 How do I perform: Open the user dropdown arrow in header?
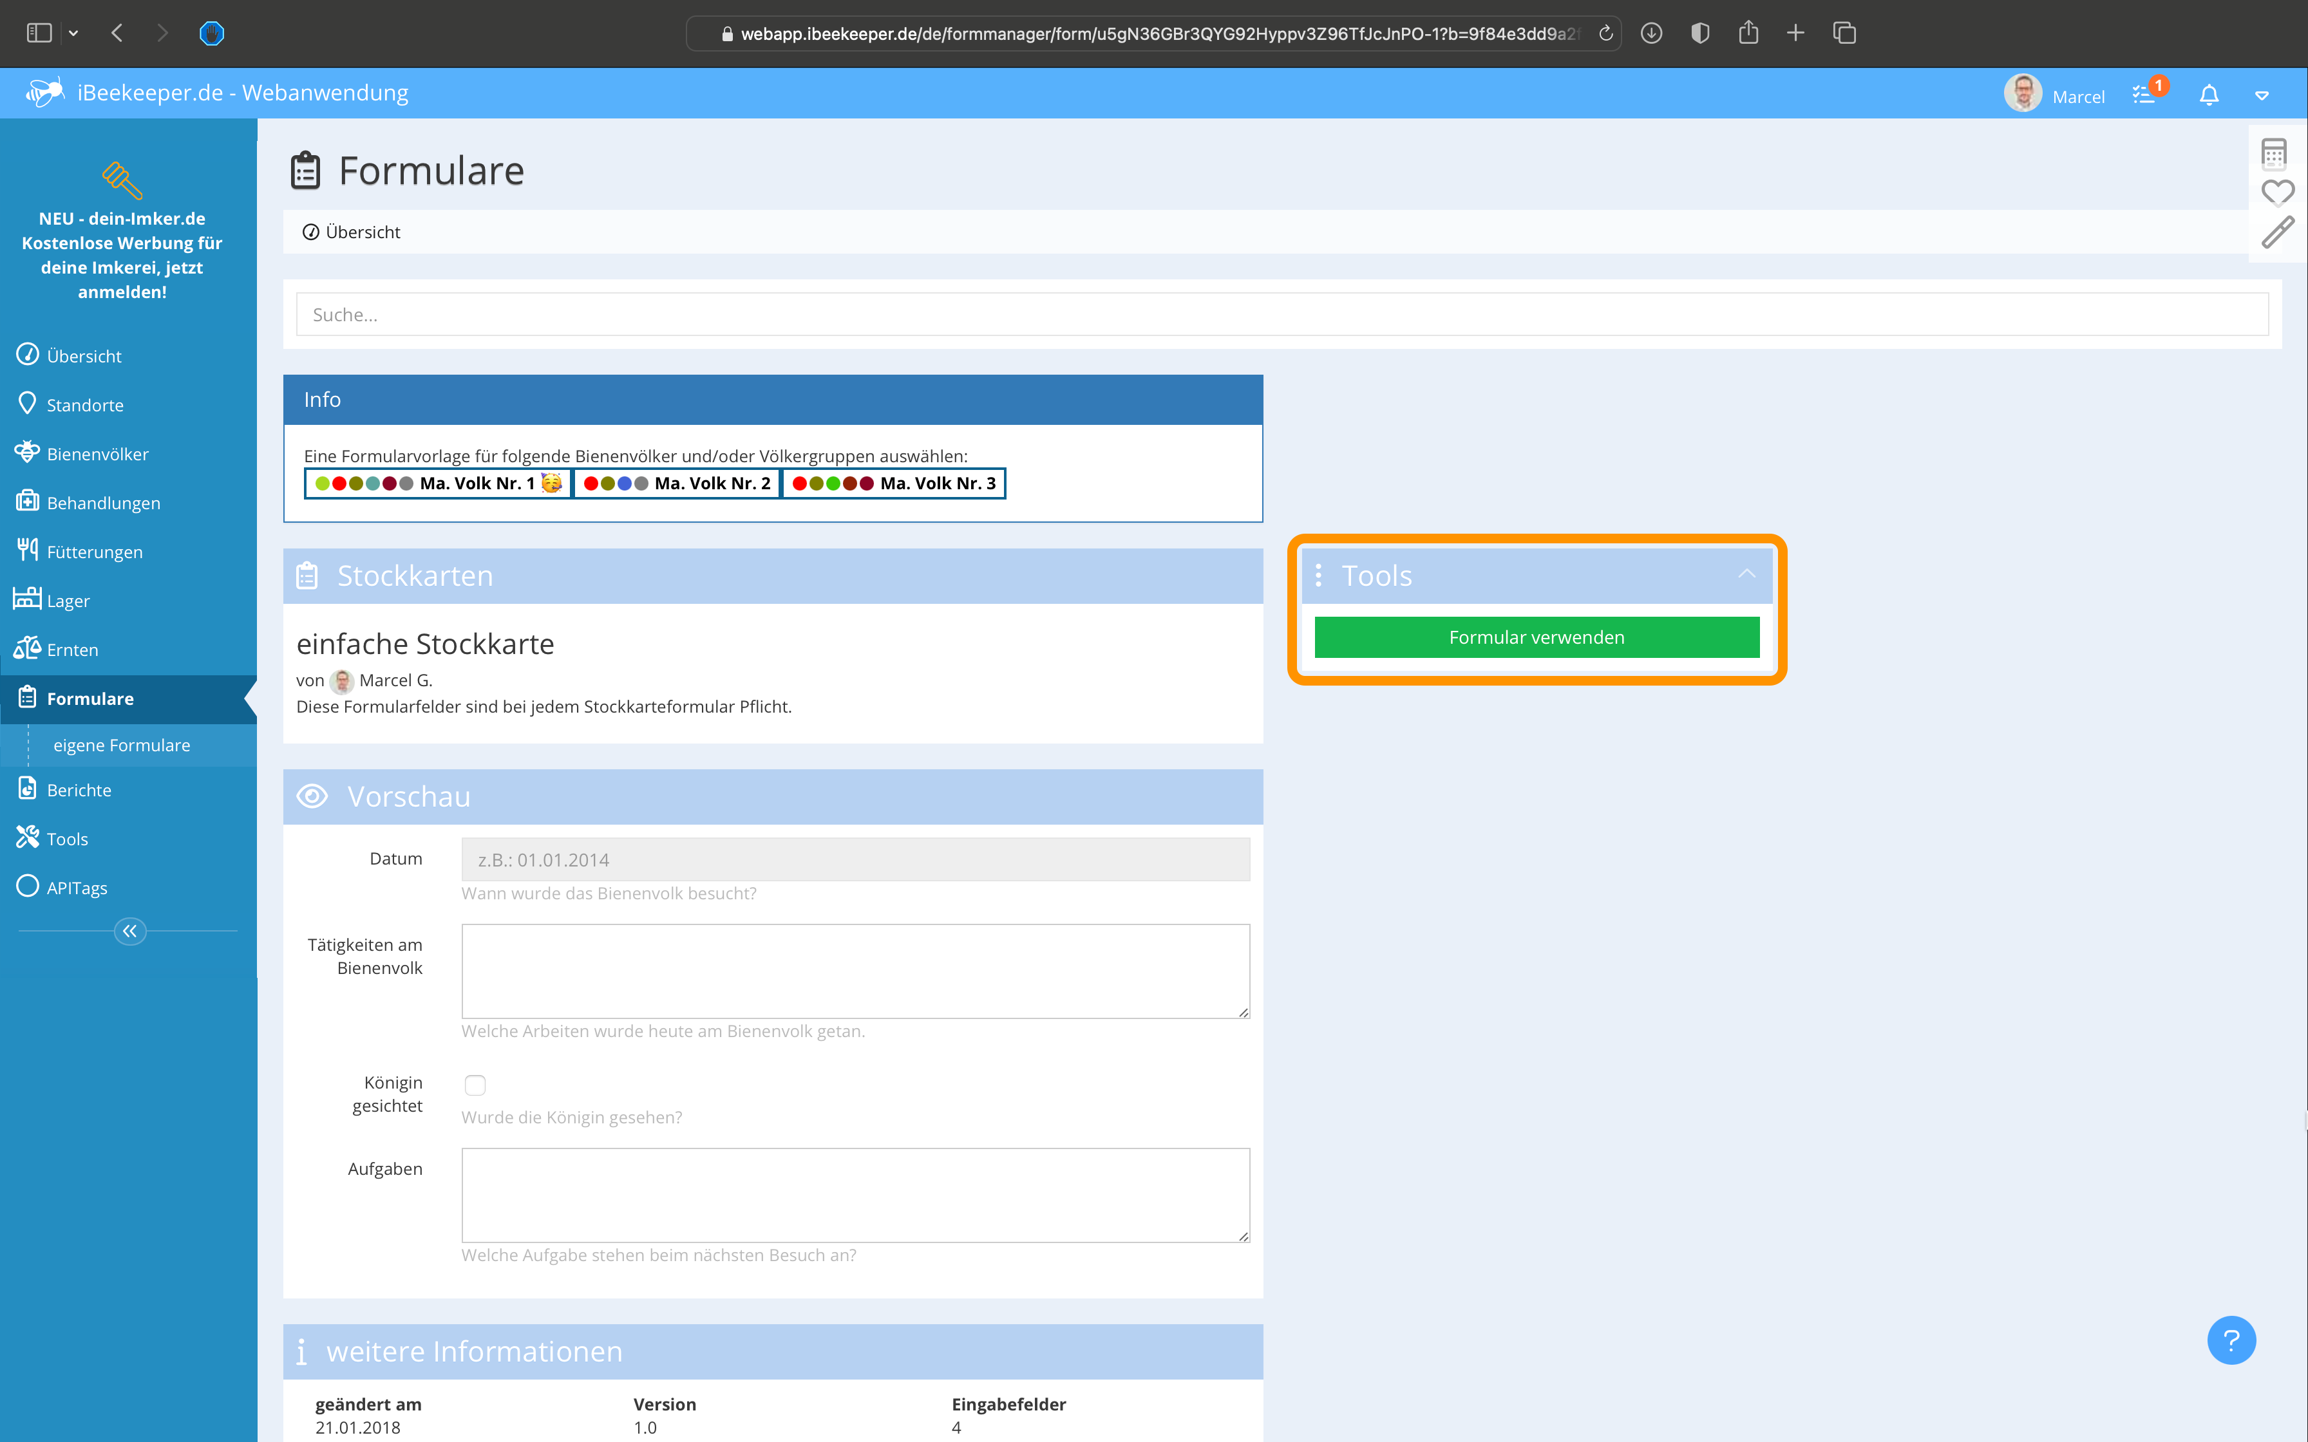pyautogui.click(x=2261, y=95)
